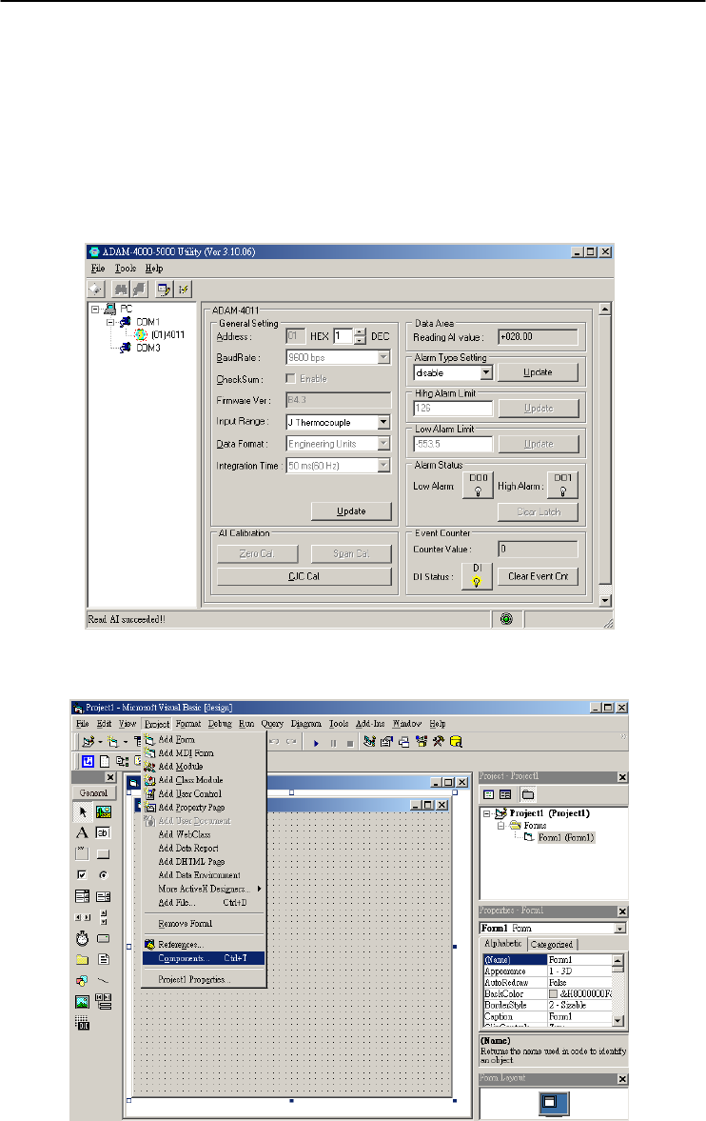This screenshot has width=706, height=1121.
Task: Switch to the Categorized properties tab
Action: coord(552,945)
